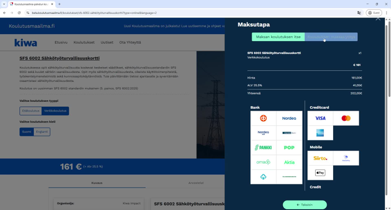Select MobilePay payment tile
The height and width of the screenshot is (210, 391).
[346, 158]
